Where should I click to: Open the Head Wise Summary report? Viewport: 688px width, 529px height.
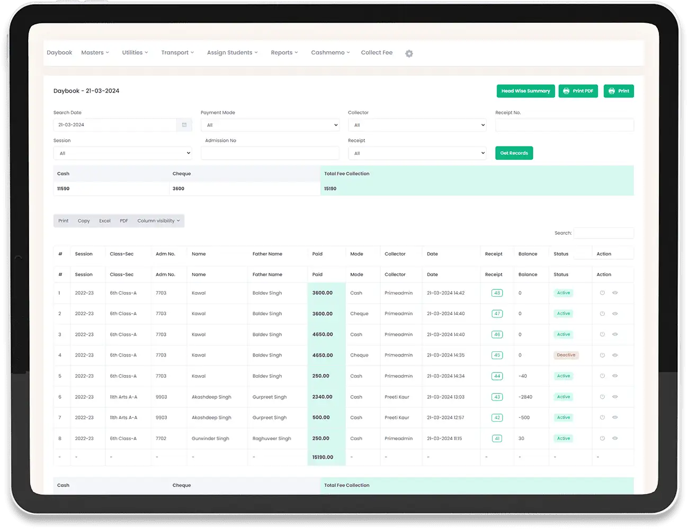tap(525, 91)
